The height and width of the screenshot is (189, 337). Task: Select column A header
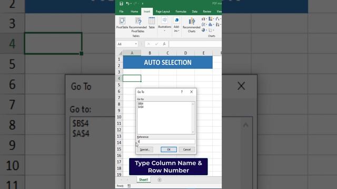pos(132,53)
